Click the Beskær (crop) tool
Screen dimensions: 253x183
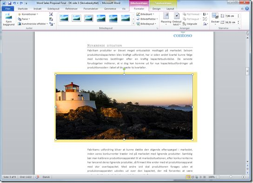click(215, 19)
